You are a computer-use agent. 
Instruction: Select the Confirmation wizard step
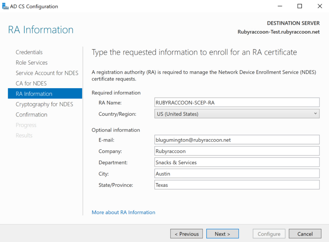(31, 115)
